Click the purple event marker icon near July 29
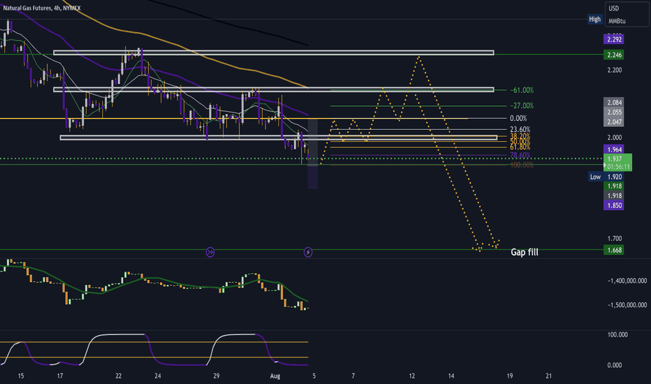 pyautogui.click(x=210, y=252)
